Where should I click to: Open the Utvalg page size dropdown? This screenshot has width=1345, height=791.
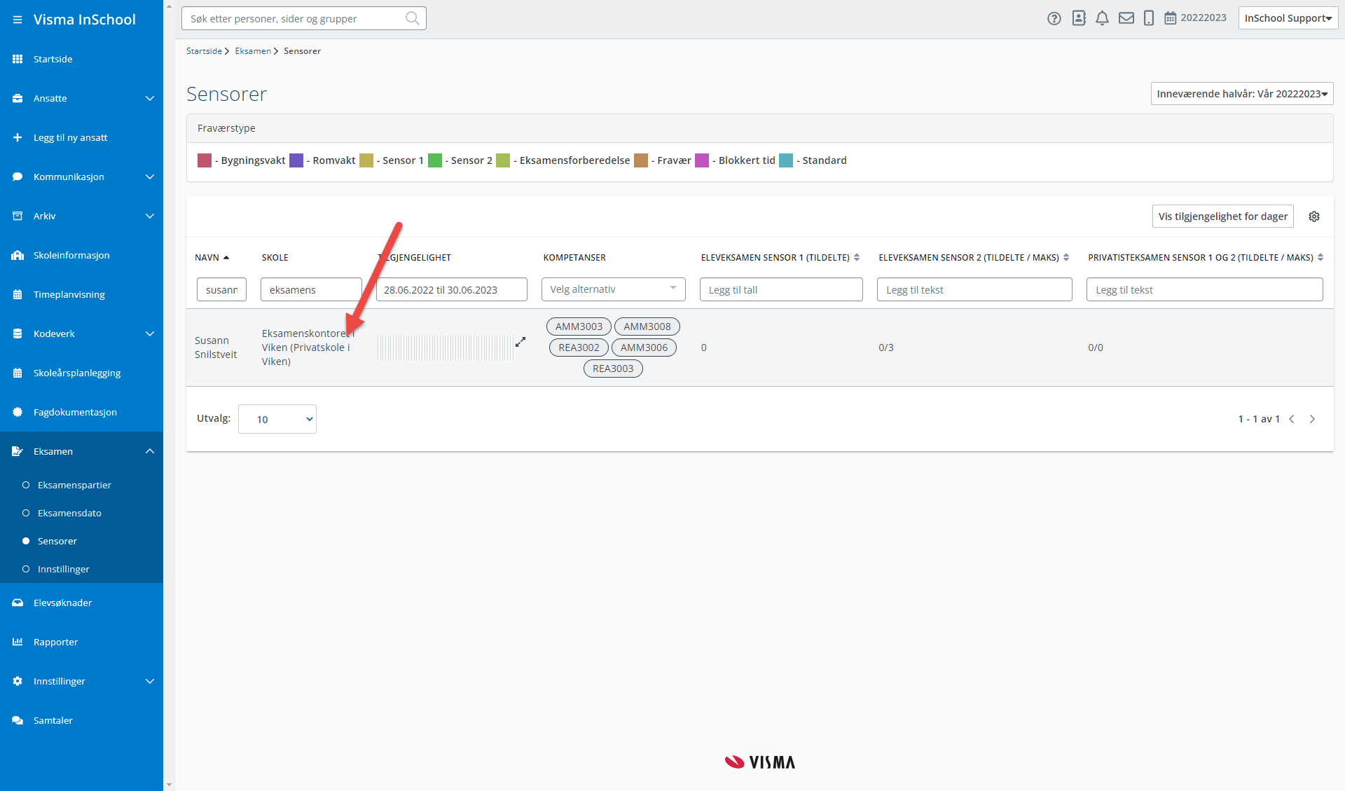(277, 419)
